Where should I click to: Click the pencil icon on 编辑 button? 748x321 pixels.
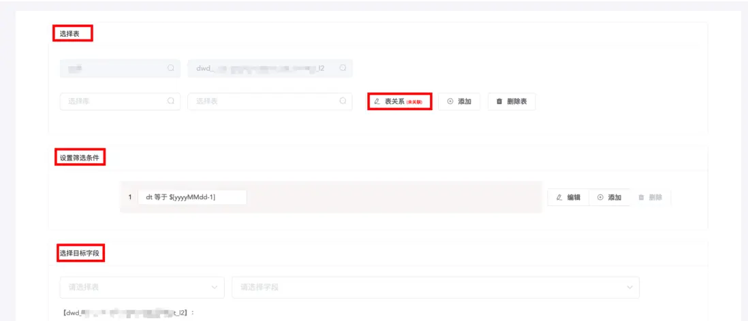click(x=559, y=197)
